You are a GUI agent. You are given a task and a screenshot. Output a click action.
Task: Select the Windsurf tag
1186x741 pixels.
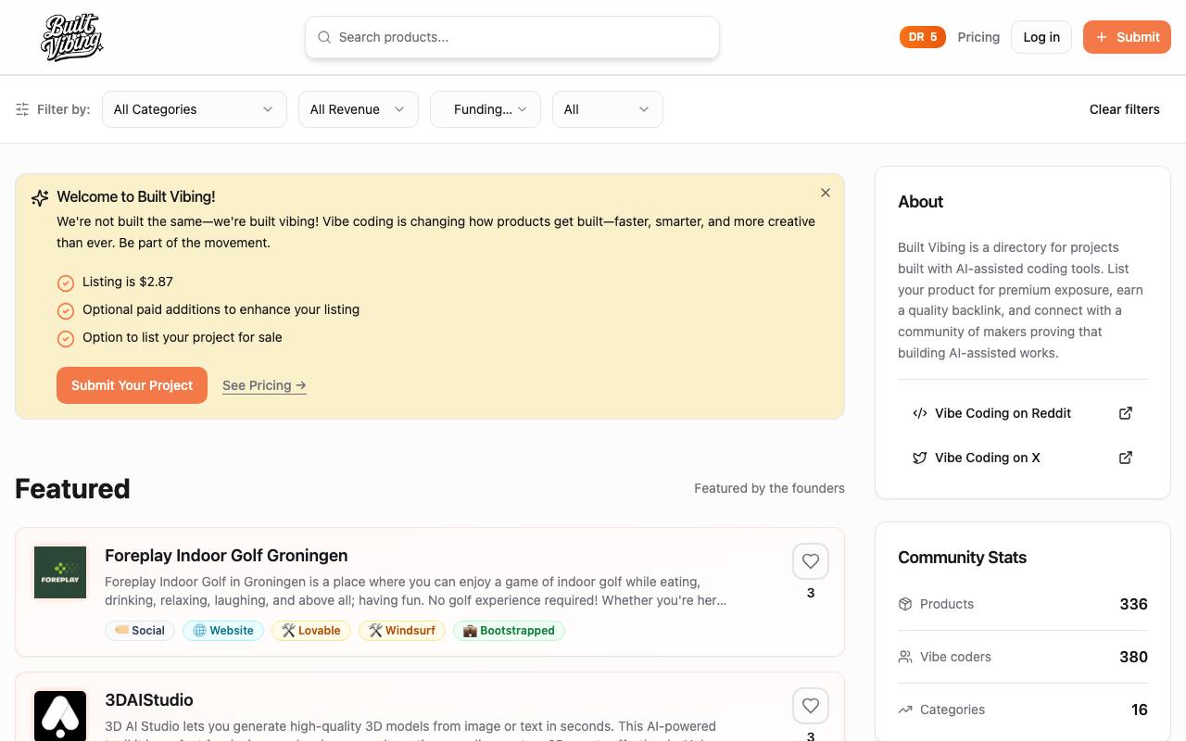(x=402, y=631)
